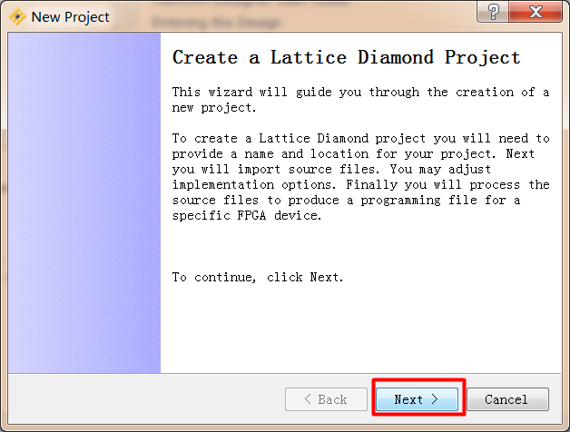Cancel the new project wizard
Viewport: 570px width, 432px height.
(x=507, y=399)
